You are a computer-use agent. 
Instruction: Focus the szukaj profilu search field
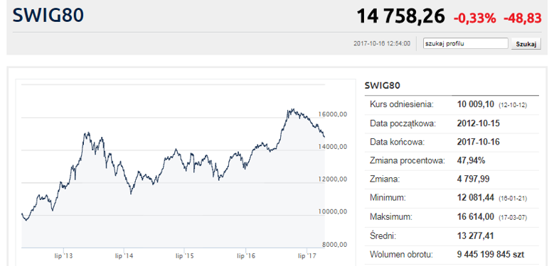point(465,43)
